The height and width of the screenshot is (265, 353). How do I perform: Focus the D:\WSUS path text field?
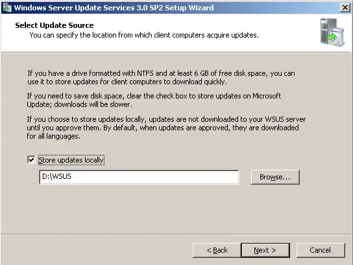pos(139,177)
